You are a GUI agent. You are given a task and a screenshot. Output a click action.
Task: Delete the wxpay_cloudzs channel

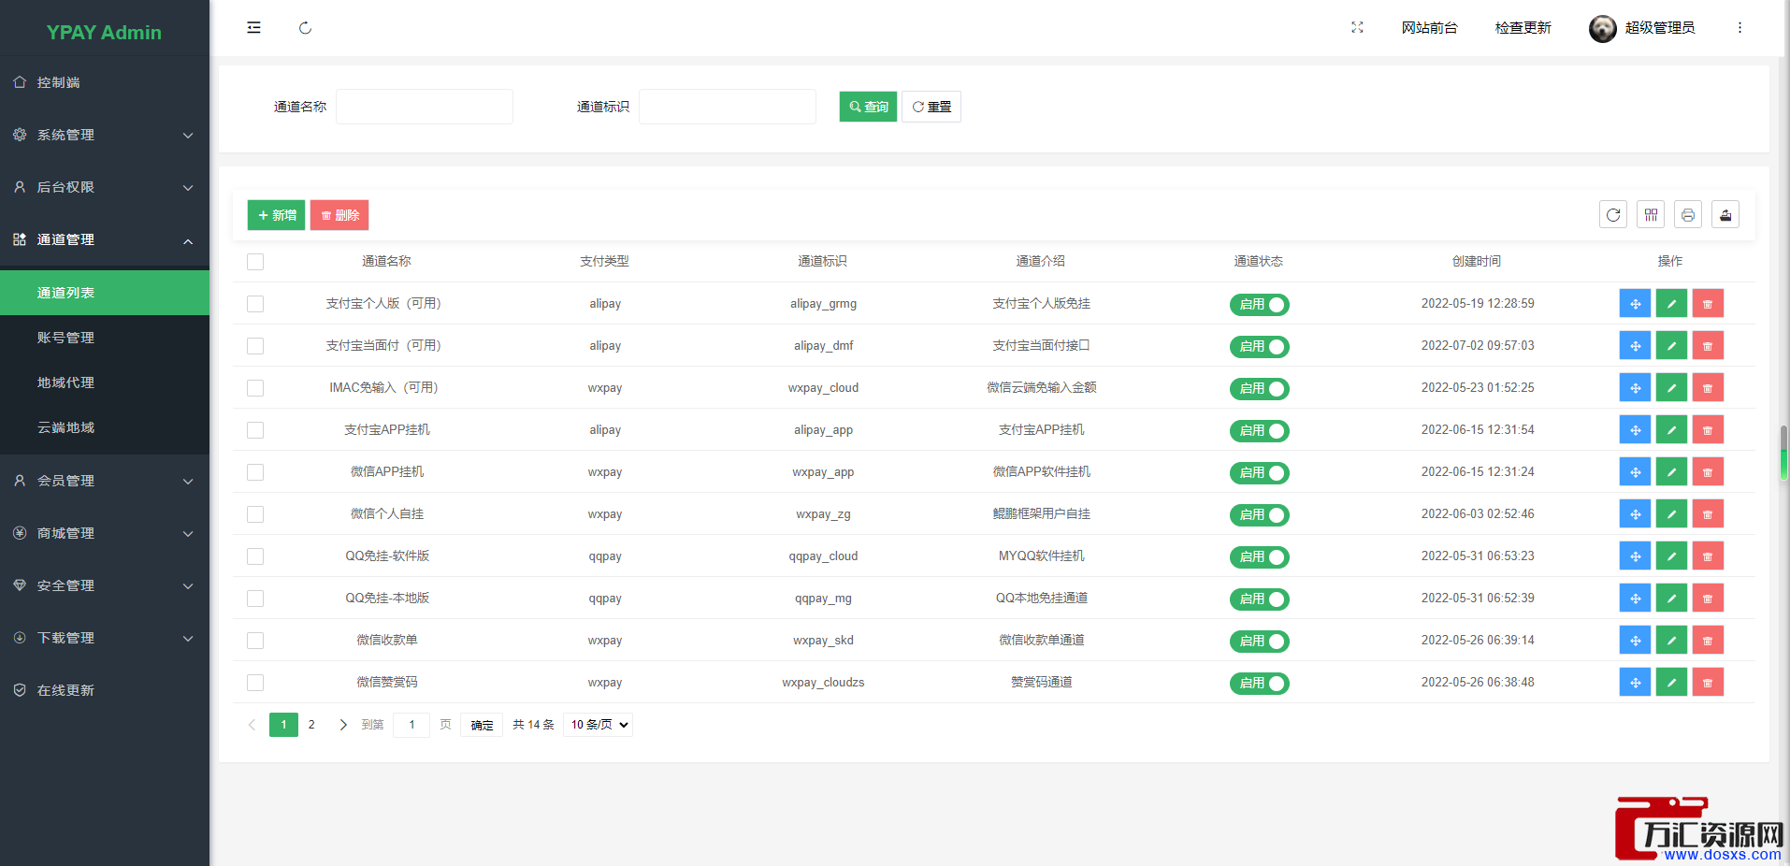(1708, 683)
